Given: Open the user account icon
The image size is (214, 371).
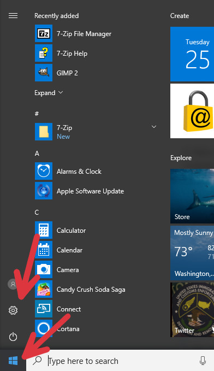Looking at the screenshot, I should 13,284.
